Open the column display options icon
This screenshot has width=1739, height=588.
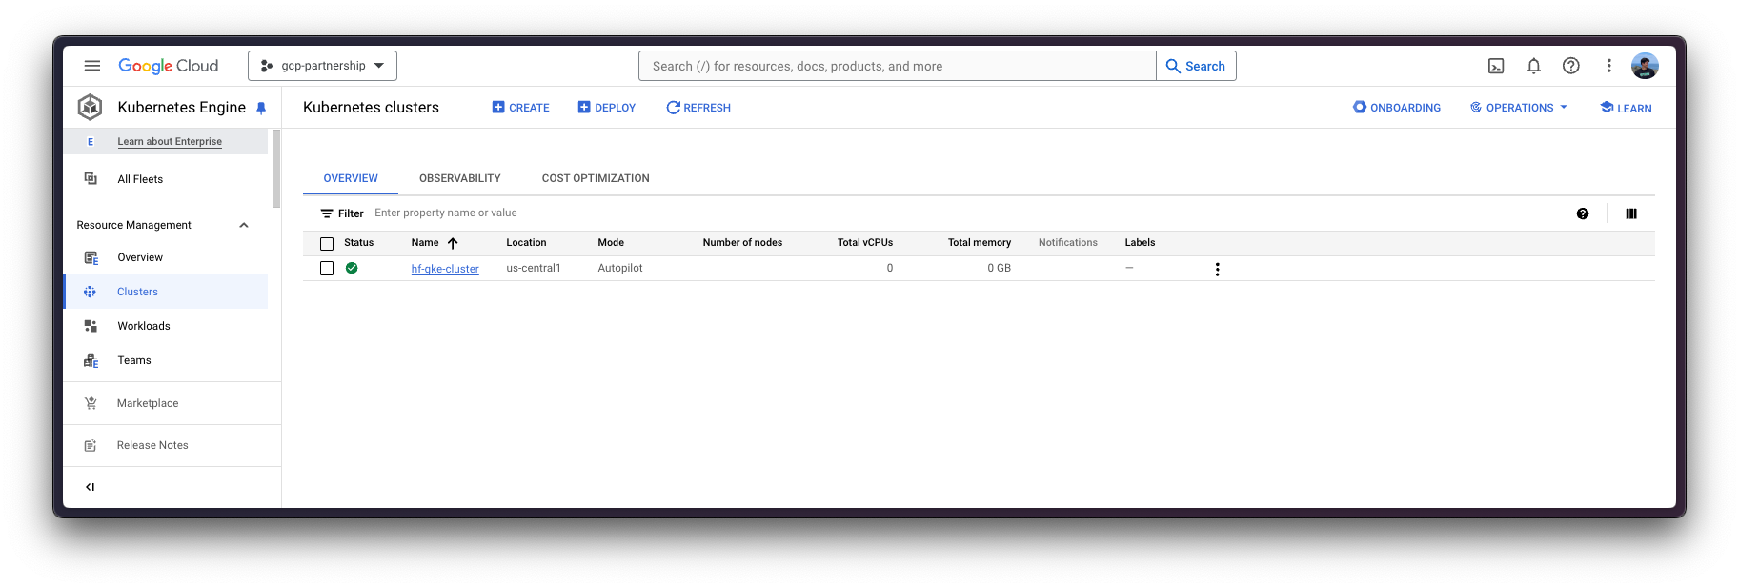[x=1631, y=213]
